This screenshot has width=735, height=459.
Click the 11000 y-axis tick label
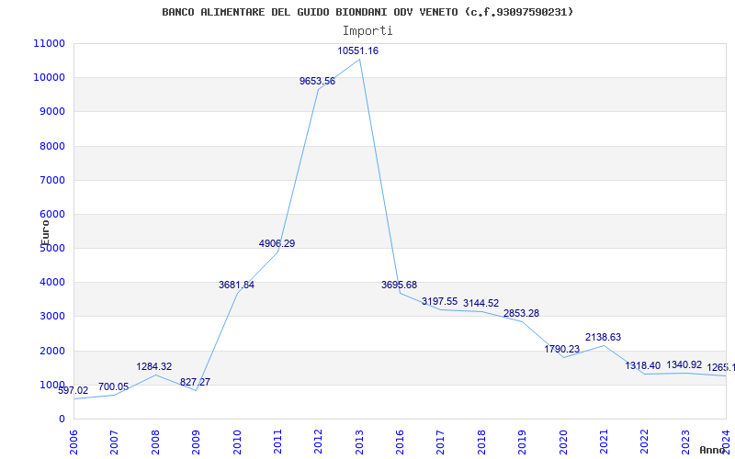49,43
